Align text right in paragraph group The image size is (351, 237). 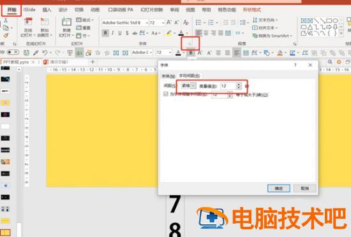coord(213,33)
